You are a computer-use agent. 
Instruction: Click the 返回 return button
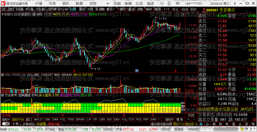pyautogui.click(x=193, y=9)
